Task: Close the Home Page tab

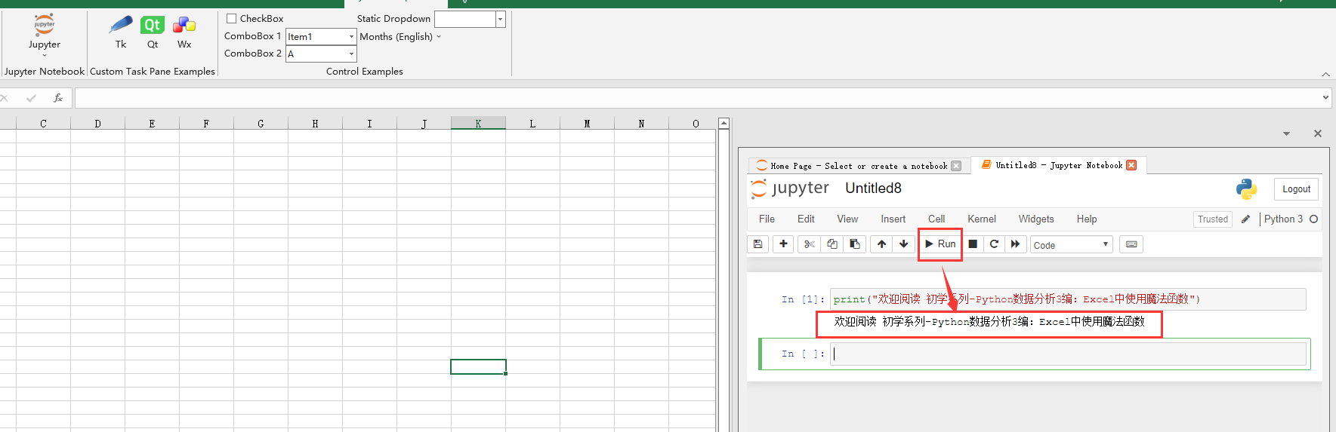Action: 956,166
